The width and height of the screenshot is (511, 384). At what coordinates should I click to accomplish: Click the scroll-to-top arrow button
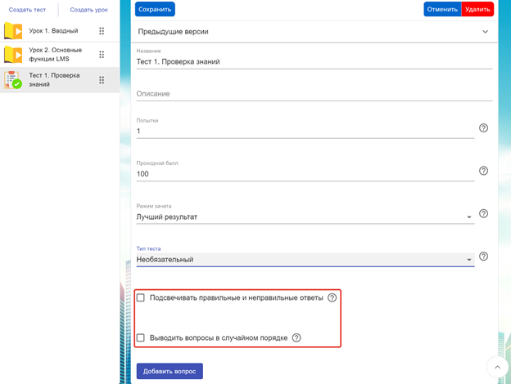click(x=497, y=367)
